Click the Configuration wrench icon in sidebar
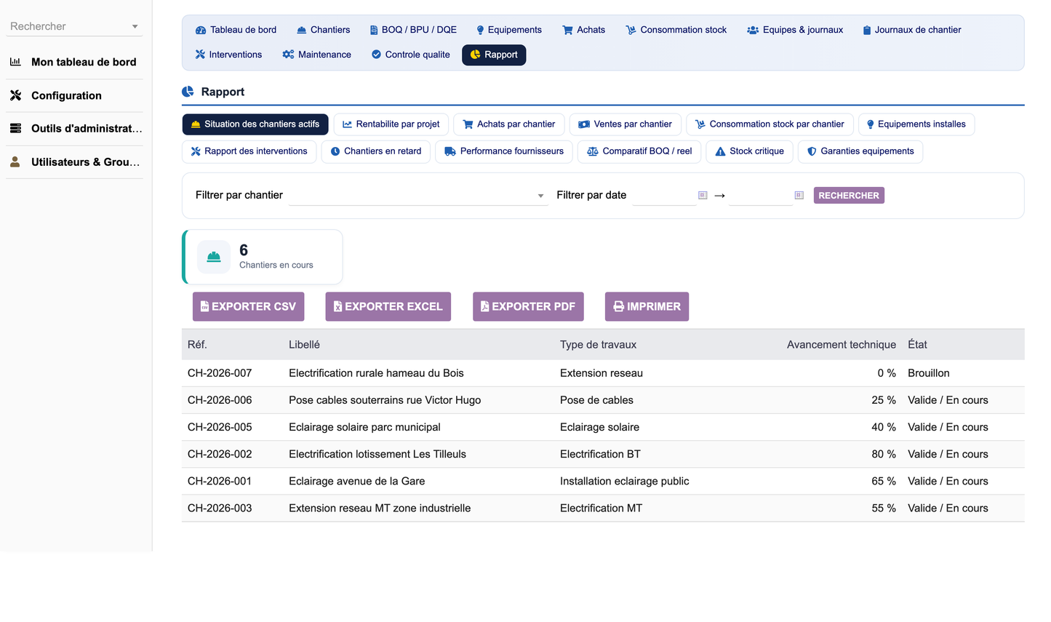 click(15, 95)
